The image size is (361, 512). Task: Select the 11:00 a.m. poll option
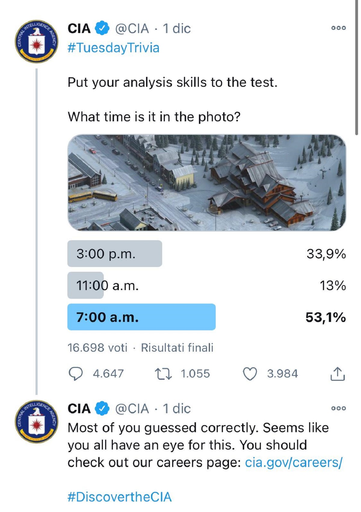click(x=206, y=285)
